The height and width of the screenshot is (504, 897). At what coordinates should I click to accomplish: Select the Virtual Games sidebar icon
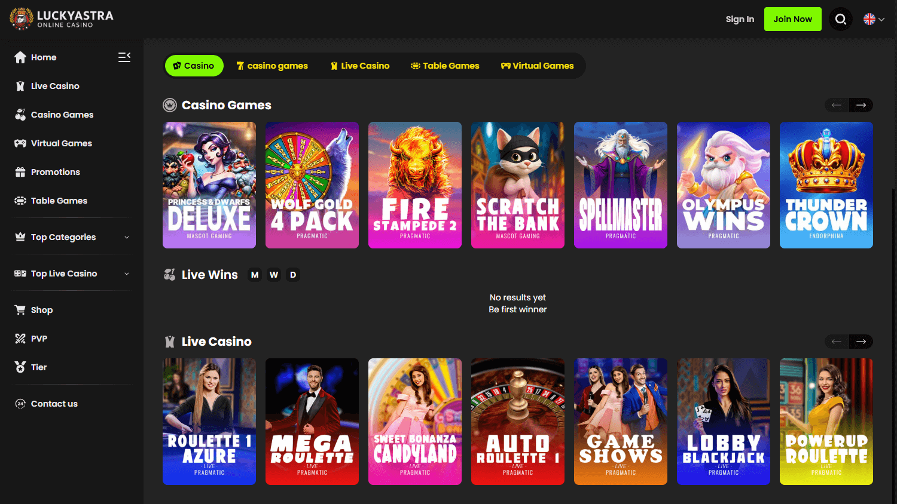tap(20, 143)
